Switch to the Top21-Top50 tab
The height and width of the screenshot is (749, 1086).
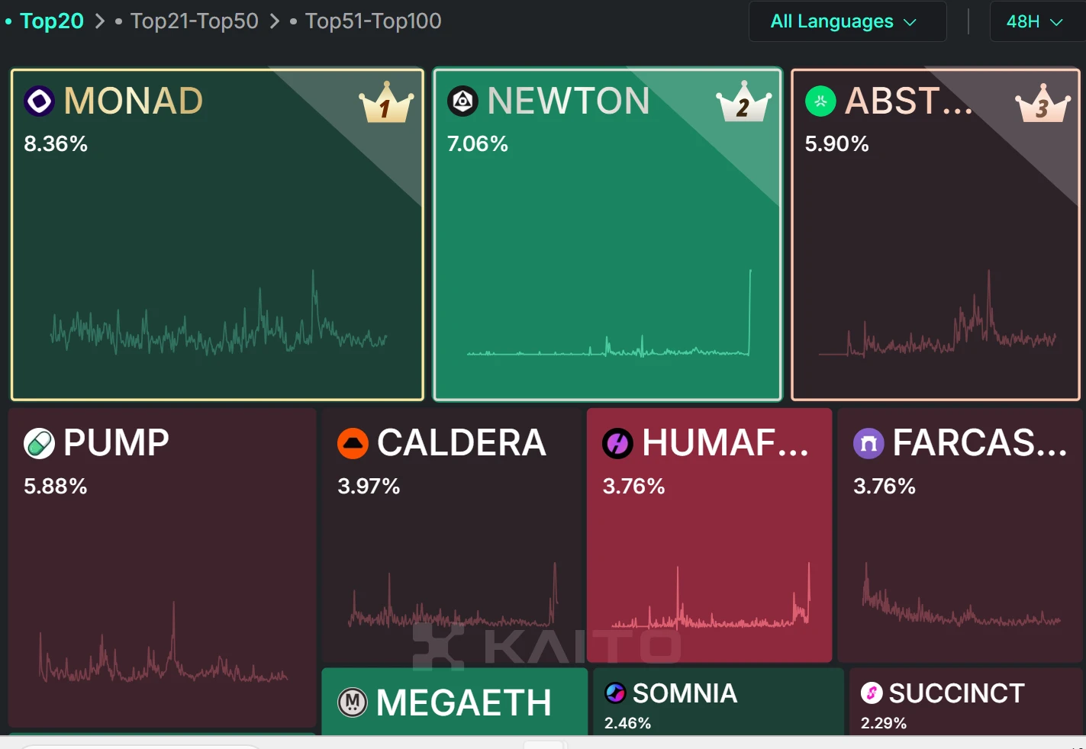194,21
